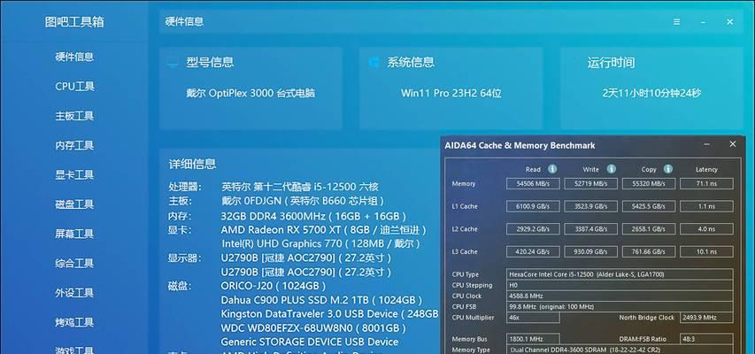
Task: Click the 戴尔 OptiPlex 3000 台式电脑 model text
Action: coord(250,93)
